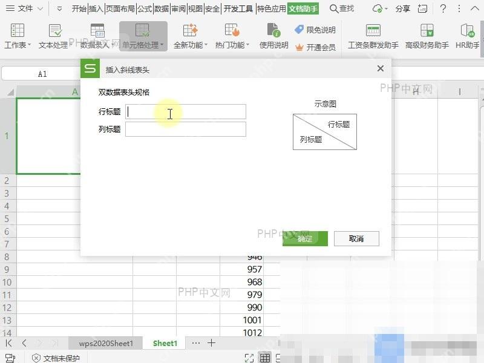Focus the 列标题 input field
The width and height of the screenshot is (484, 363).
[x=186, y=129]
